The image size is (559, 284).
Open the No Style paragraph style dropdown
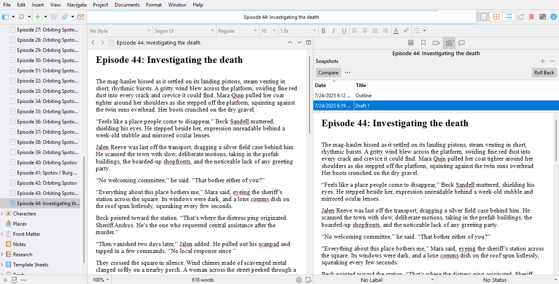[119, 31]
